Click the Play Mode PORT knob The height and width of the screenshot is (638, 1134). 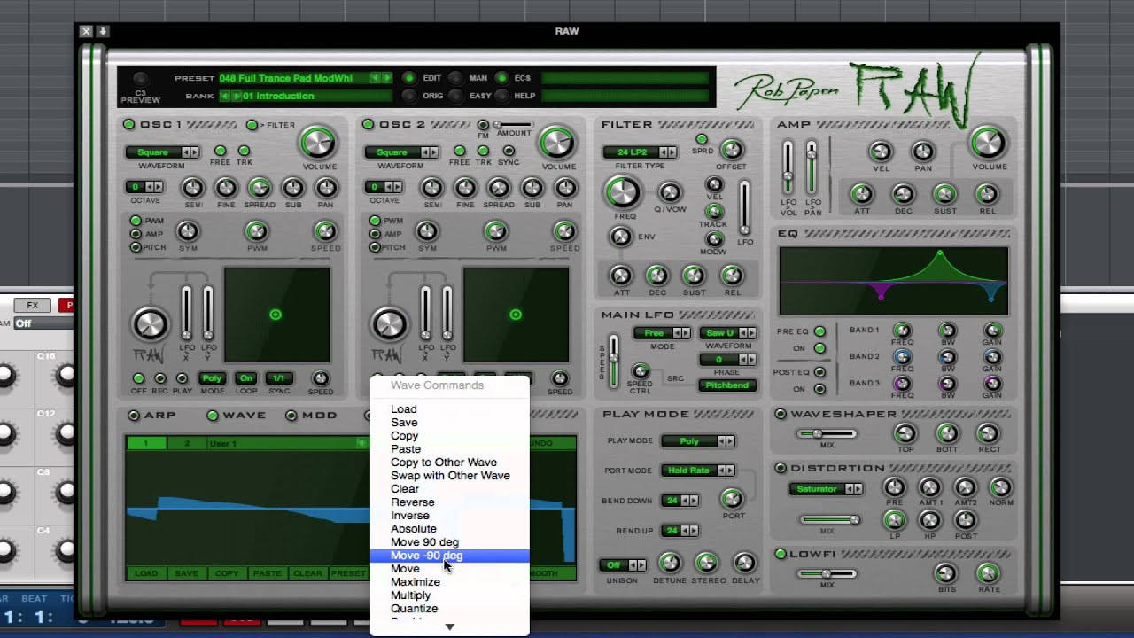[732, 499]
